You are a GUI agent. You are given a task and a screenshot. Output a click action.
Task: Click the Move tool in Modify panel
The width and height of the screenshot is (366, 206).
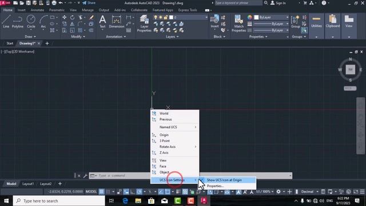[64, 18]
